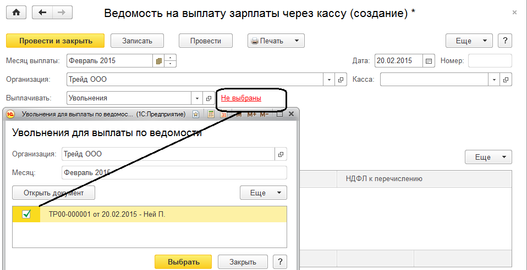This screenshot has width=527, height=270.
Task: Click the dialog Организация field
Action: tap(169, 154)
